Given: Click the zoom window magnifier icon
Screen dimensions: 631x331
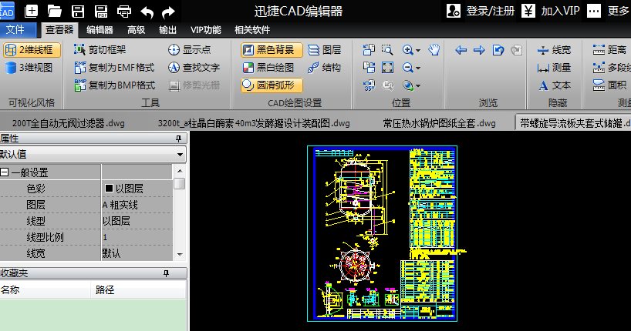Looking at the screenshot, I should coord(387,50).
